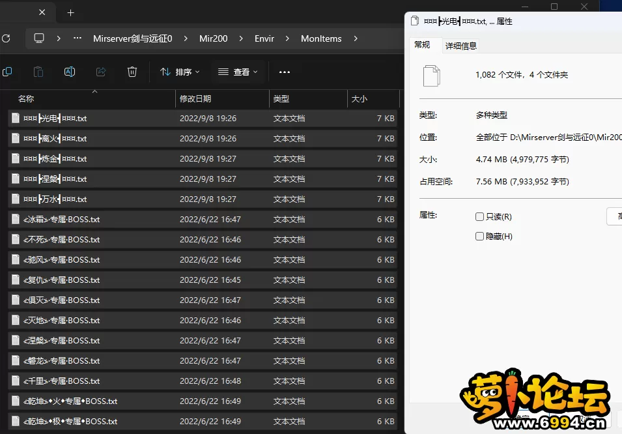
Task: Click document icon in Properties title bar
Action: pyautogui.click(x=415, y=21)
